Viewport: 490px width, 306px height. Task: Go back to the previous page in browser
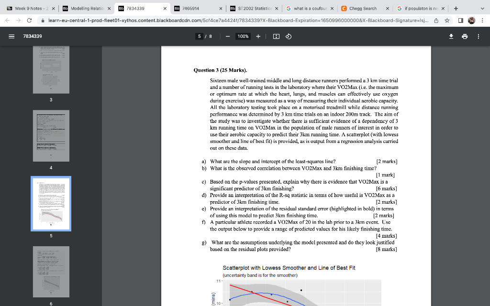coord(8,20)
